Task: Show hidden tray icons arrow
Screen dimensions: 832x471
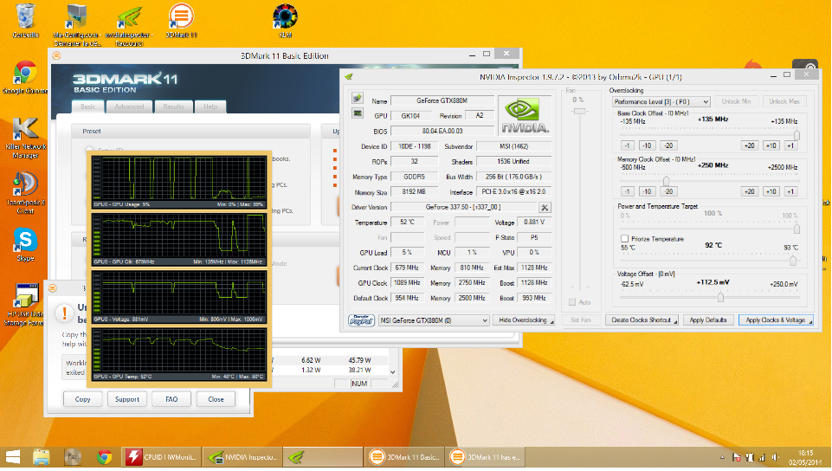Action: point(722,457)
